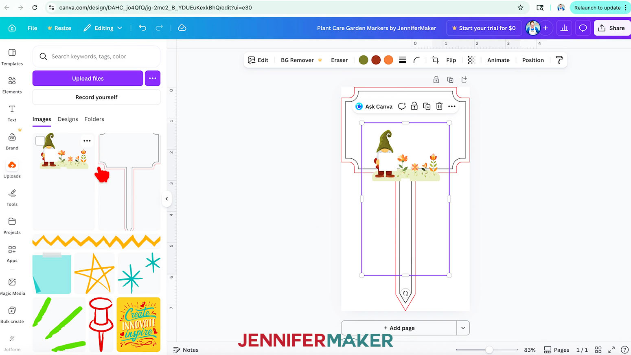Switch to the Designs tab
The width and height of the screenshot is (631, 355).
(68, 119)
